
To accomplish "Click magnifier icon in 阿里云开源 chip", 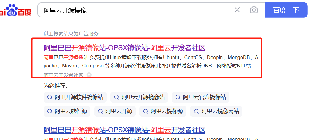I will [x=100, y=111].
